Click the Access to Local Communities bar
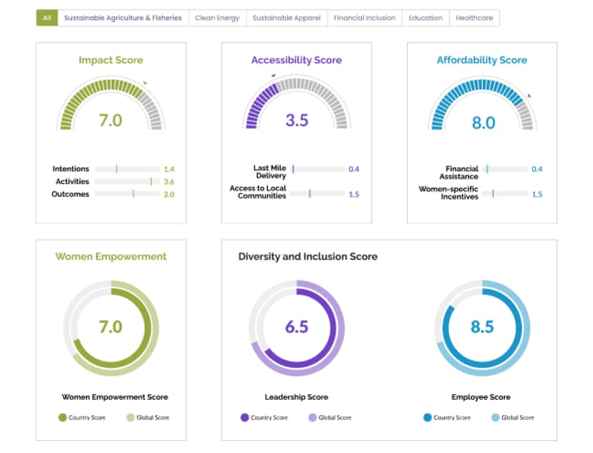Image resolution: width=593 pixels, height=453 pixels. tap(318, 194)
